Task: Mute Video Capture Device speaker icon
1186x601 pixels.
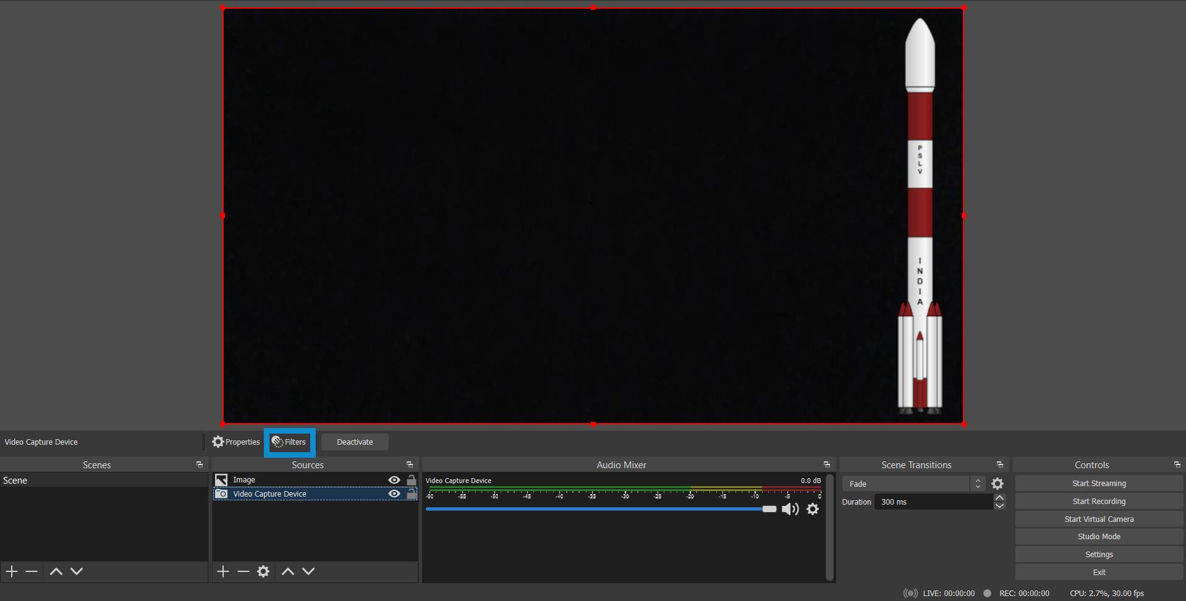Action: tap(789, 509)
